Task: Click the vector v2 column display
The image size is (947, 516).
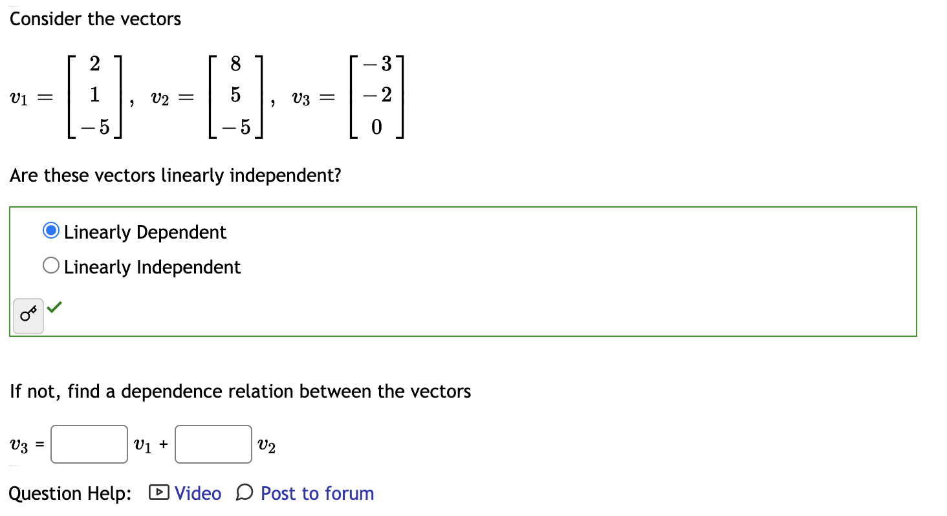Action: [x=235, y=97]
